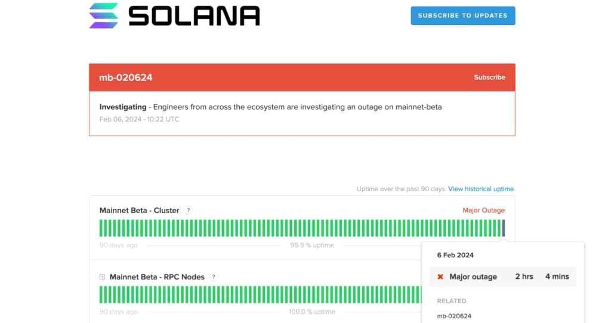Open the Mainnet Beta RPC Nodes help icon
The image size is (611, 323).
coord(214,277)
